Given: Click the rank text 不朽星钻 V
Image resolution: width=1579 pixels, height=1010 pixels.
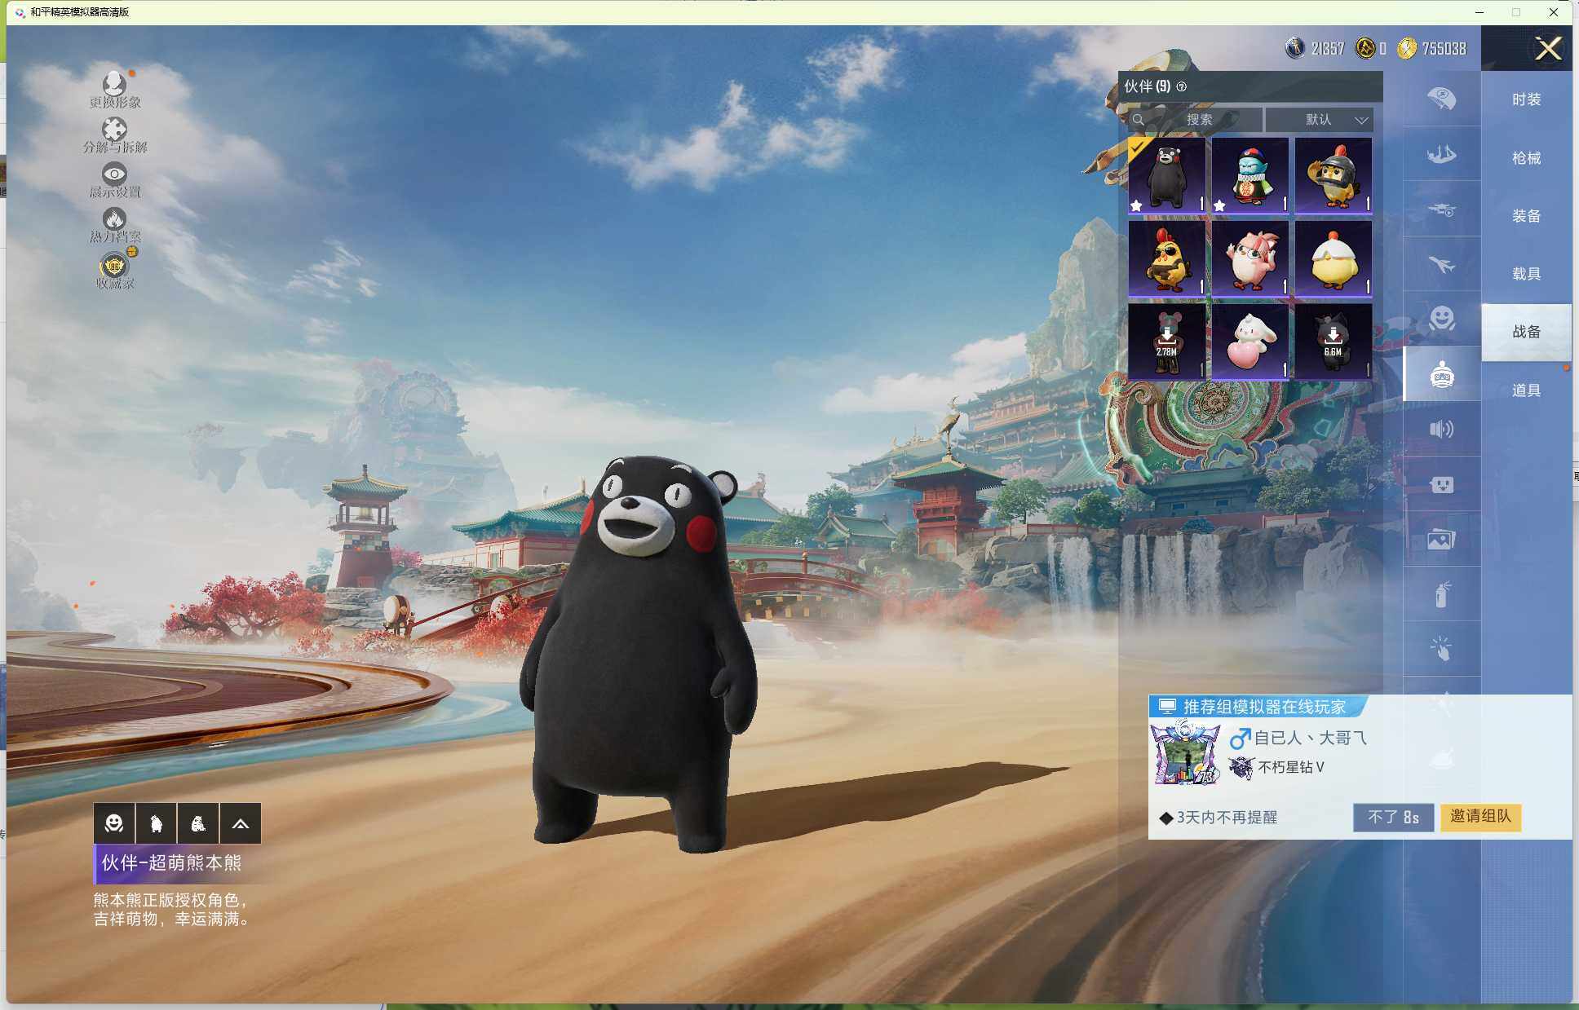Looking at the screenshot, I should (1291, 767).
